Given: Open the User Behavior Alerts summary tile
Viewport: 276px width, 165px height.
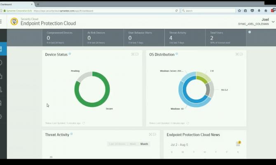Looking at the screenshot, I should coord(144,38).
